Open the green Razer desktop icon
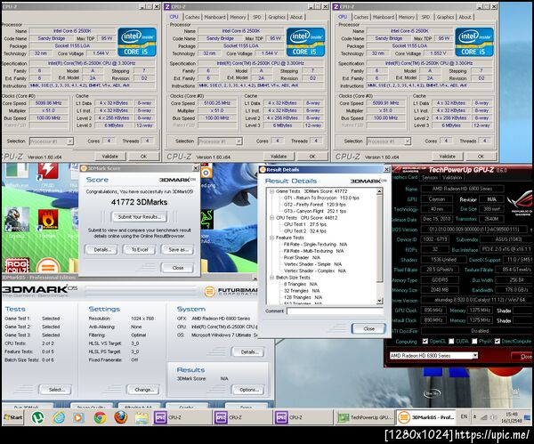The width and height of the screenshot is (534, 444). click(207, 218)
